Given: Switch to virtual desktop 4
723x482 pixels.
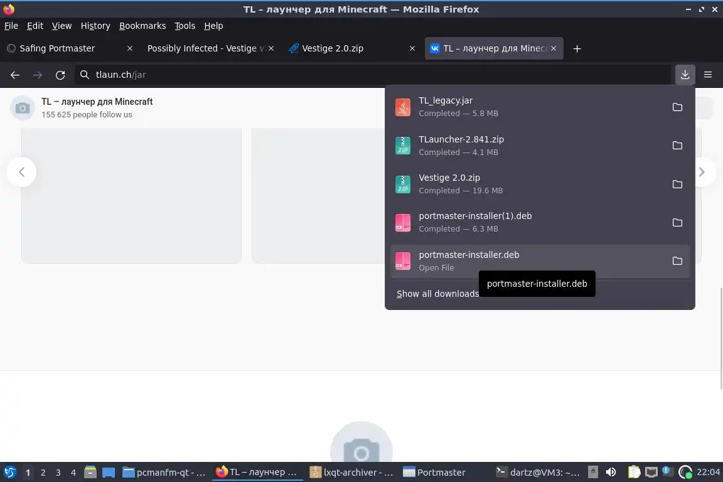Looking at the screenshot, I should pyautogui.click(x=73, y=473).
